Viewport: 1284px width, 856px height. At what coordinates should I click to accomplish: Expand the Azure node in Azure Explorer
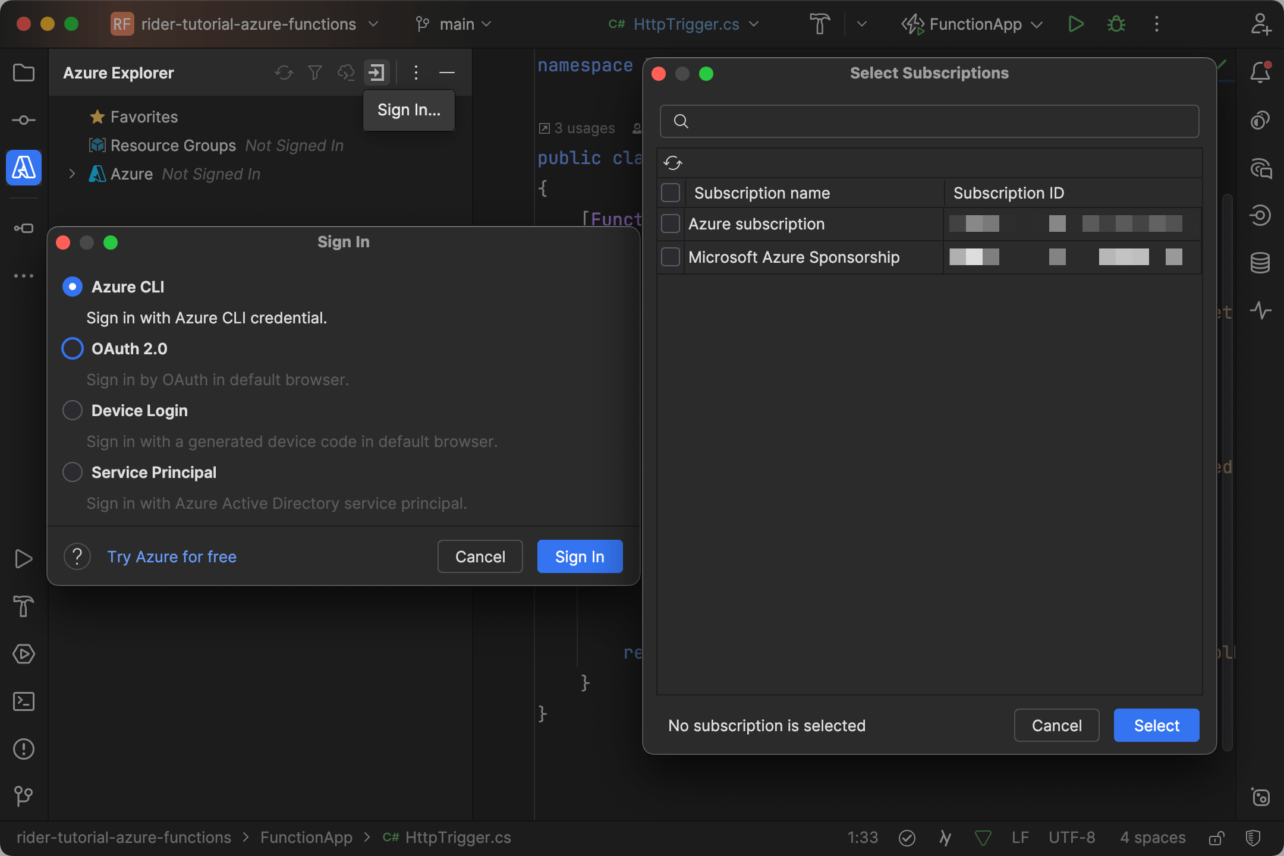72,174
